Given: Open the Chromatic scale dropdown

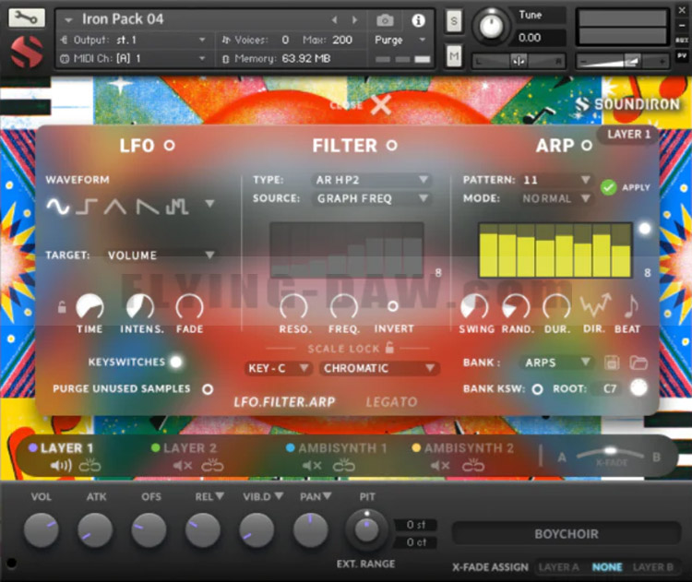Looking at the screenshot, I should pyautogui.click(x=378, y=368).
